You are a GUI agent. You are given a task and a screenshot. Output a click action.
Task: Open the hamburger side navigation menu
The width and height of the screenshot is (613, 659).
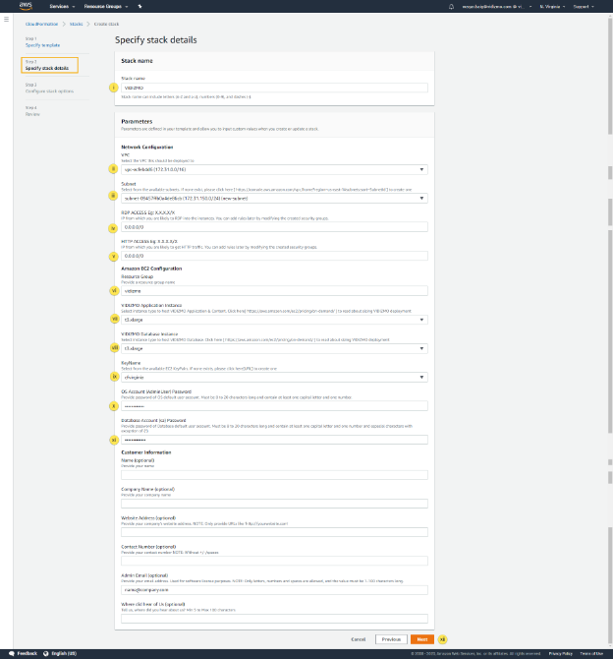click(x=8, y=21)
